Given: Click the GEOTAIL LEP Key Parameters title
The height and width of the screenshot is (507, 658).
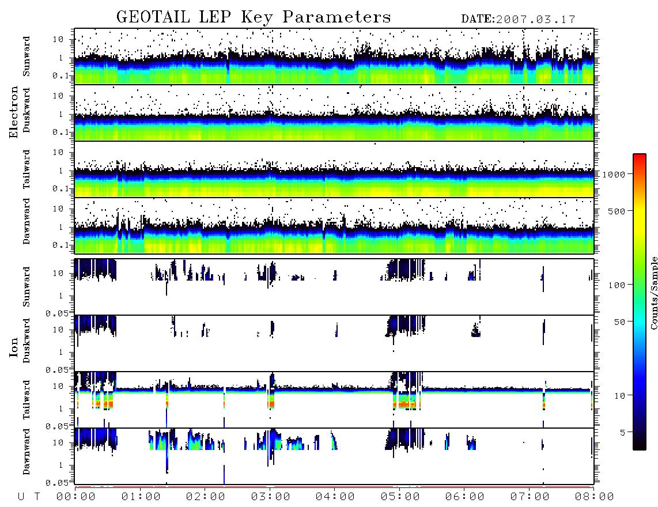Looking at the screenshot, I should (x=254, y=17).
